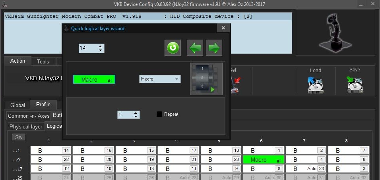This screenshot has width=380, height=180.
Task: Switch to the Action tab
Action: 17,61
